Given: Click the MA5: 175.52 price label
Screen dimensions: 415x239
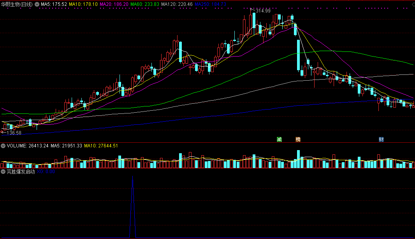Looking at the screenshot, I should click(54, 4).
